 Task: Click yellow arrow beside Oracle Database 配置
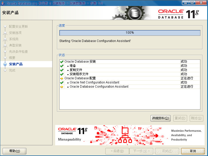(x=62, y=79)
